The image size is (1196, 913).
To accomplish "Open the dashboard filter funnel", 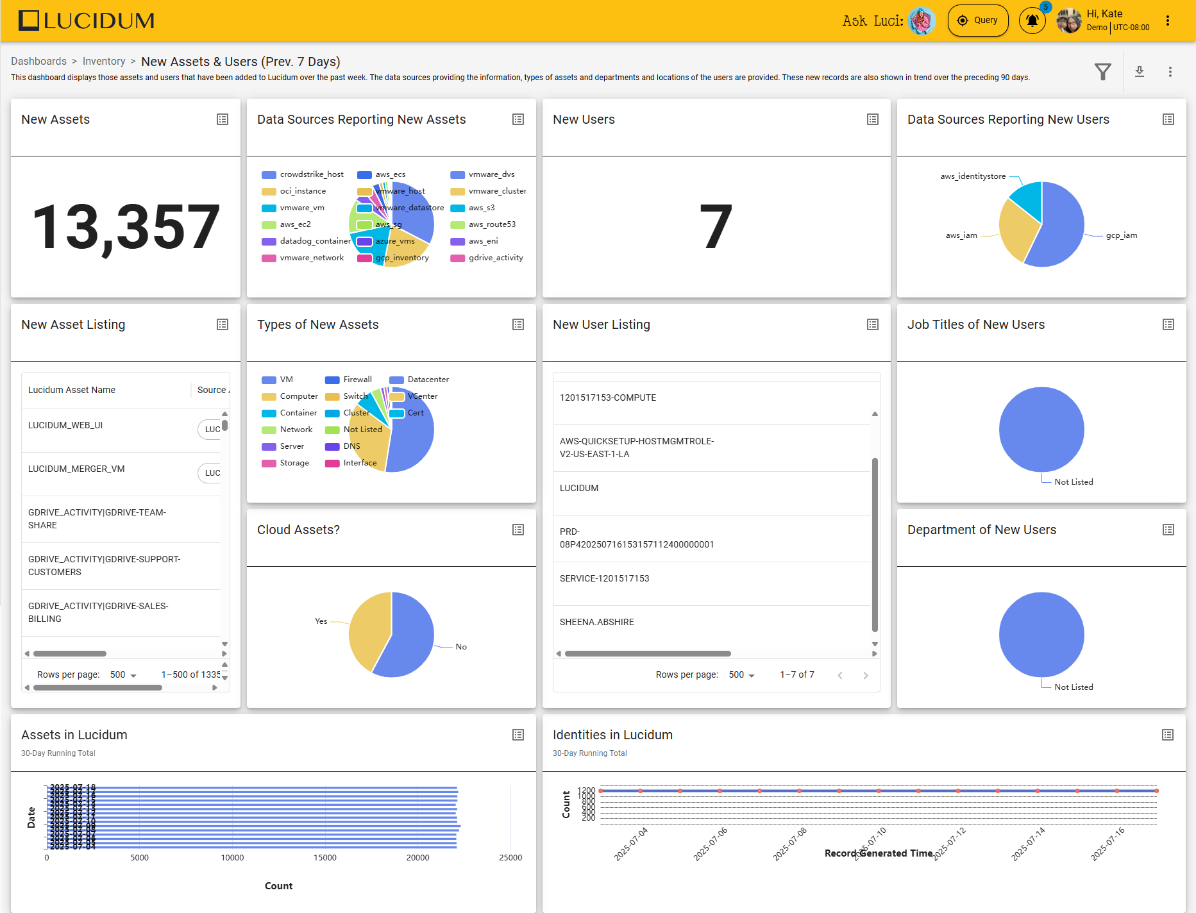I will pos(1102,71).
